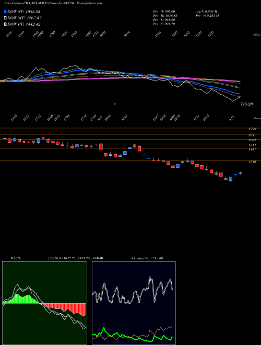Click the 1511 price level label
The height and width of the screenshot is (345, 261).
[253, 145]
